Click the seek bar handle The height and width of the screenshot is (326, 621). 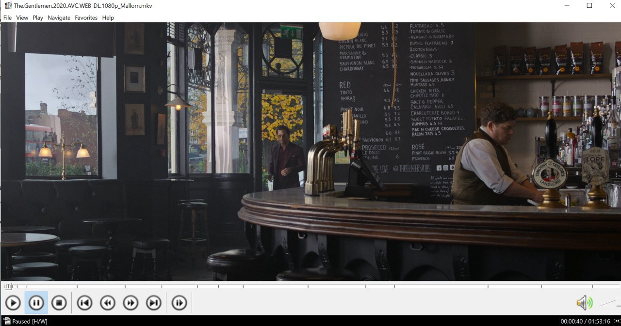(8, 286)
